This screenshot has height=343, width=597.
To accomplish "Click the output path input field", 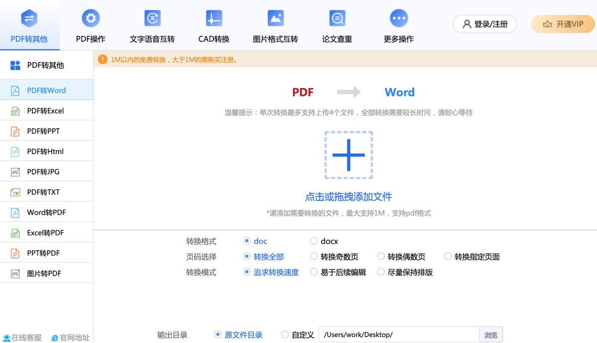I will click(x=398, y=335).
